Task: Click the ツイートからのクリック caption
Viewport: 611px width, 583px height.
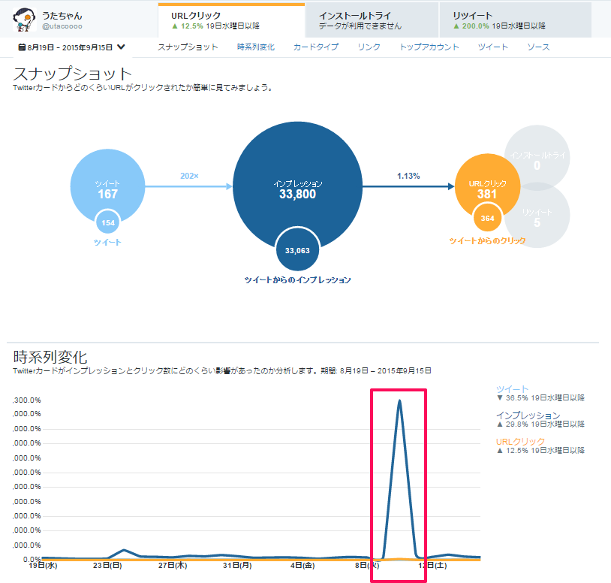Action: click(x=487, y=241)
